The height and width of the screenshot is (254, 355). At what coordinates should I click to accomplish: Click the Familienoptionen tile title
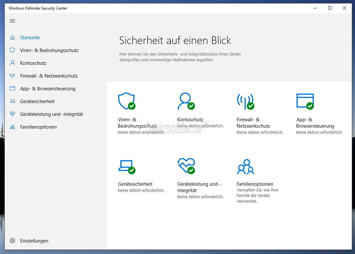[255, 184]
